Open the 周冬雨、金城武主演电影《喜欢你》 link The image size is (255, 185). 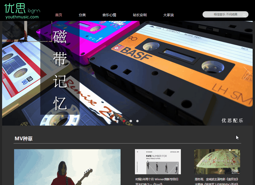216,179
